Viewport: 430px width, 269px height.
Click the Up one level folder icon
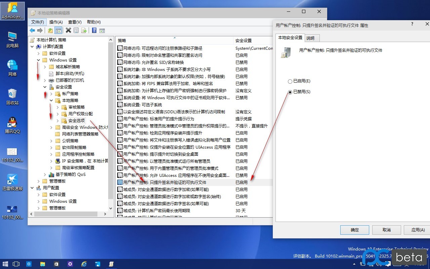(x=50, y=31)
